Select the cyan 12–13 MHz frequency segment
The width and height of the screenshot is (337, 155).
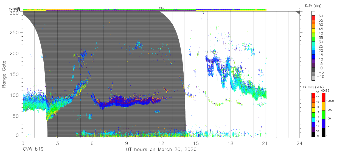[313, 119]
